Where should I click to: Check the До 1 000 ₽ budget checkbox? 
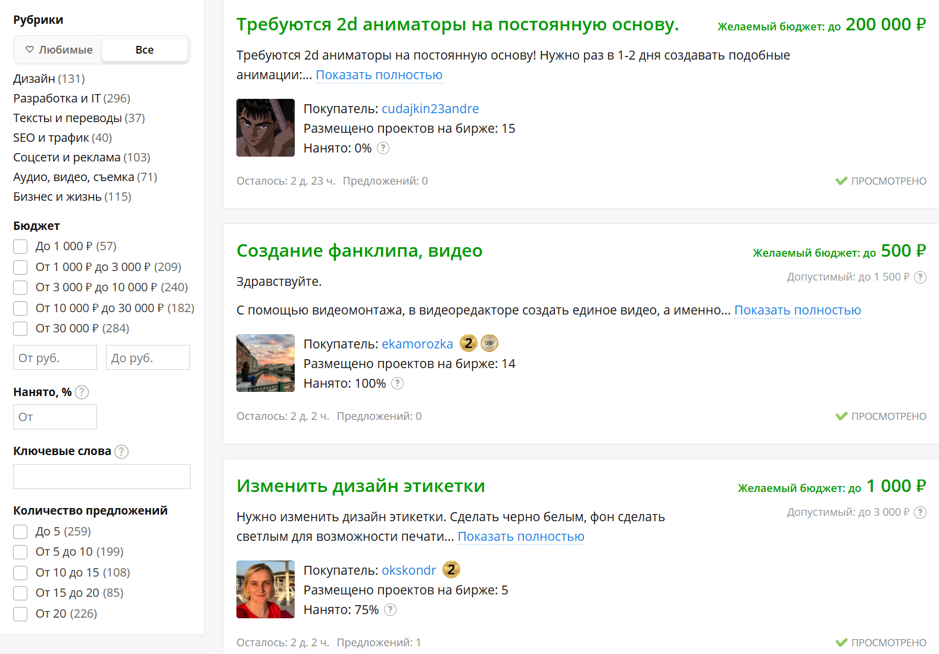point(20,247)
